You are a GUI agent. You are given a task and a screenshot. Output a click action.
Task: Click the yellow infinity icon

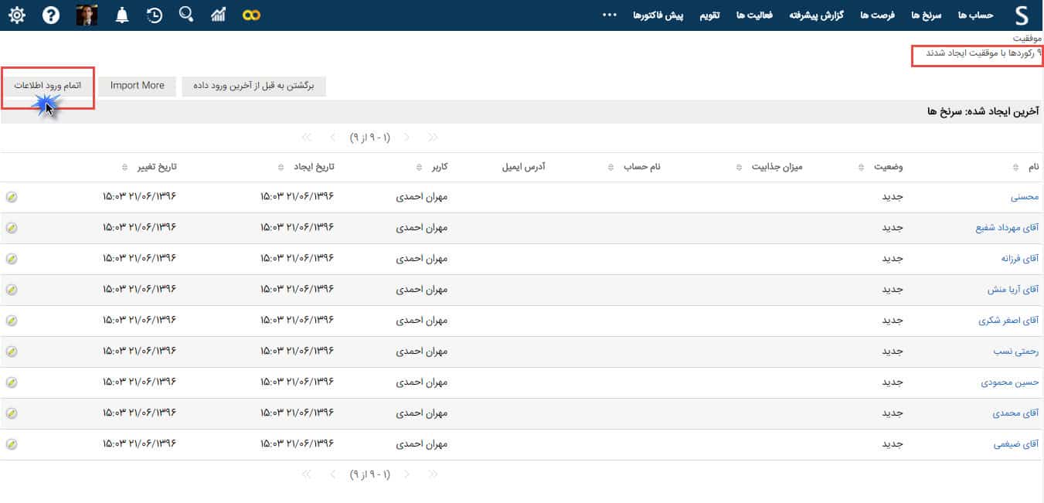click(x=251, y=15)
